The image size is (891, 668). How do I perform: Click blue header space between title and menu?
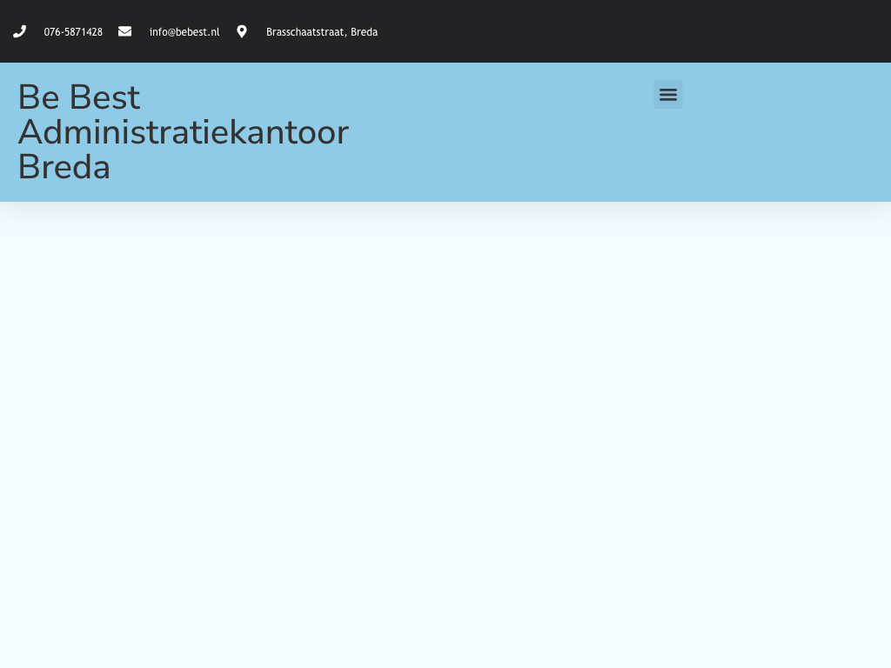coord(505,130)
